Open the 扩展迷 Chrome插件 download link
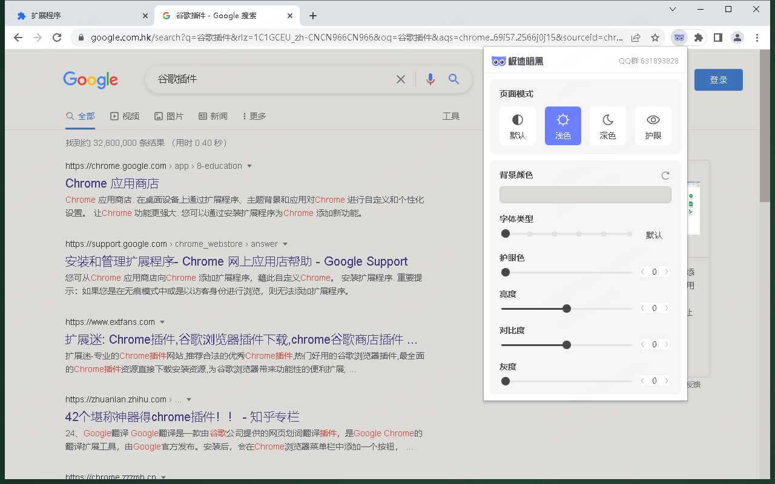 pos(240,339)
